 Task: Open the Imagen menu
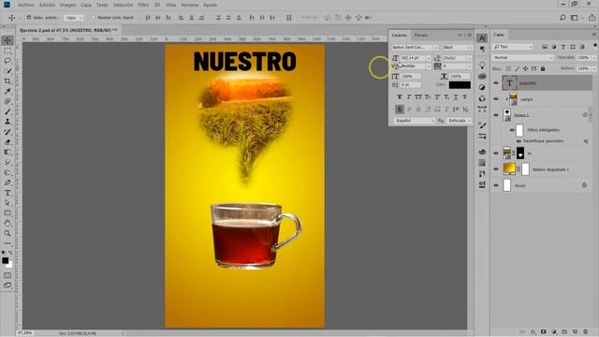pos(67,5)
